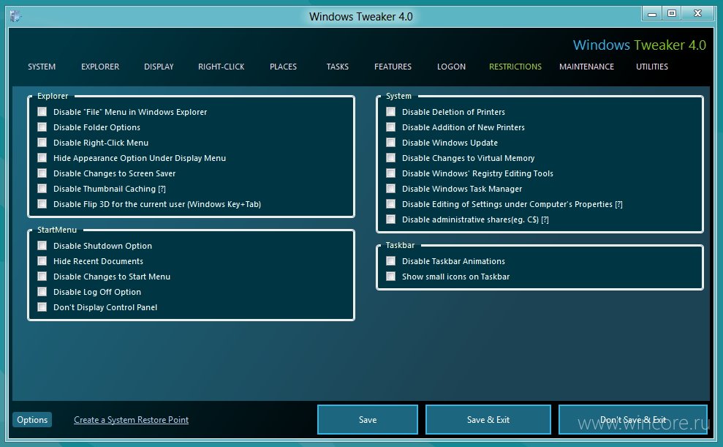Viewport: 723px width, 447px height.
Task: Click the [?] help next to Thumbnail Caching
Action: point(162,189)
